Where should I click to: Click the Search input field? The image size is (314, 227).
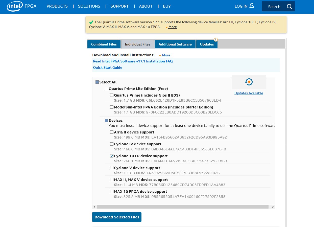pyautogui.click(x=274, y=7)
